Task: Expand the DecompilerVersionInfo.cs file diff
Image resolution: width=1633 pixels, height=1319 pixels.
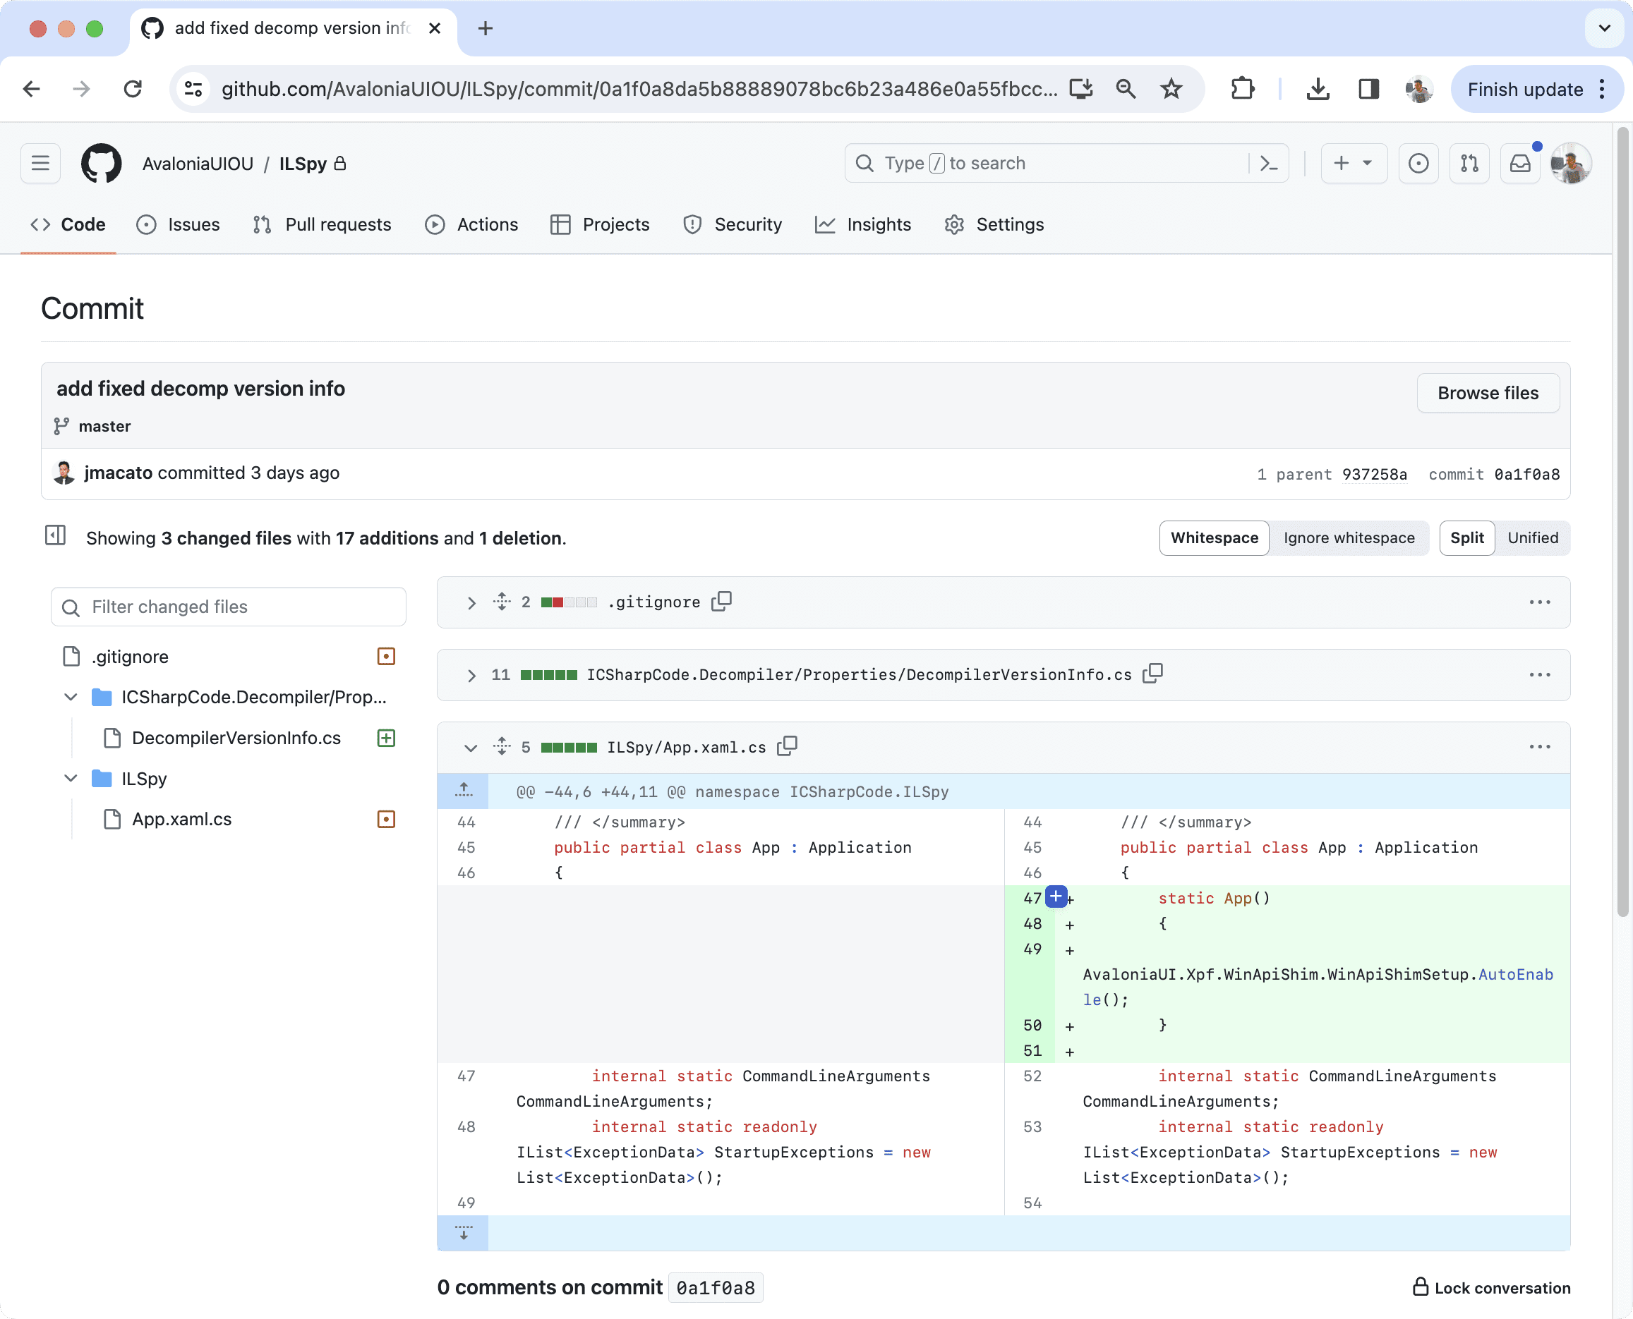Action: pyautogui.click(x=471, y=675)
